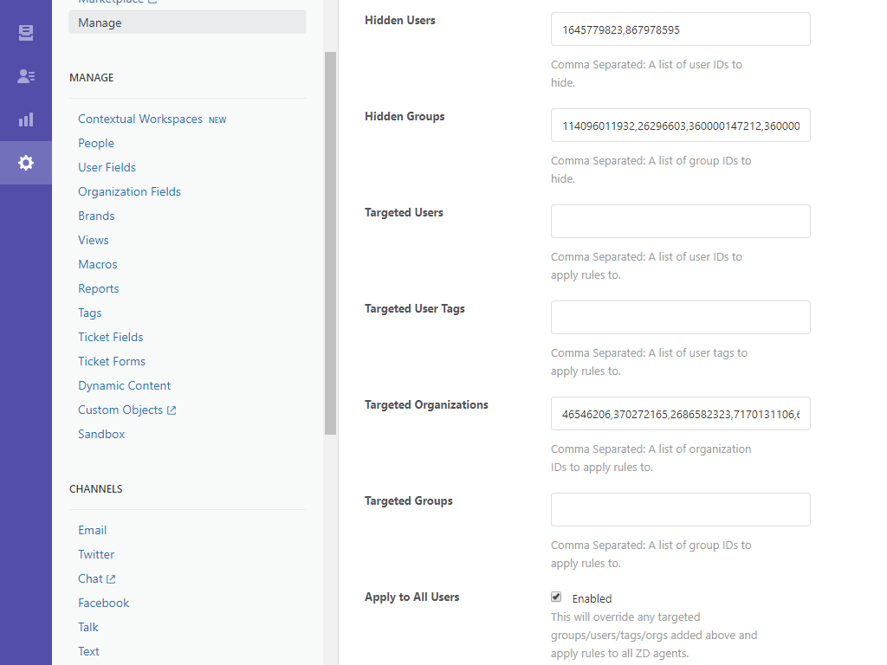Focus the Targeted Users text field
887x665 pixels.
[x=680, y=222]
